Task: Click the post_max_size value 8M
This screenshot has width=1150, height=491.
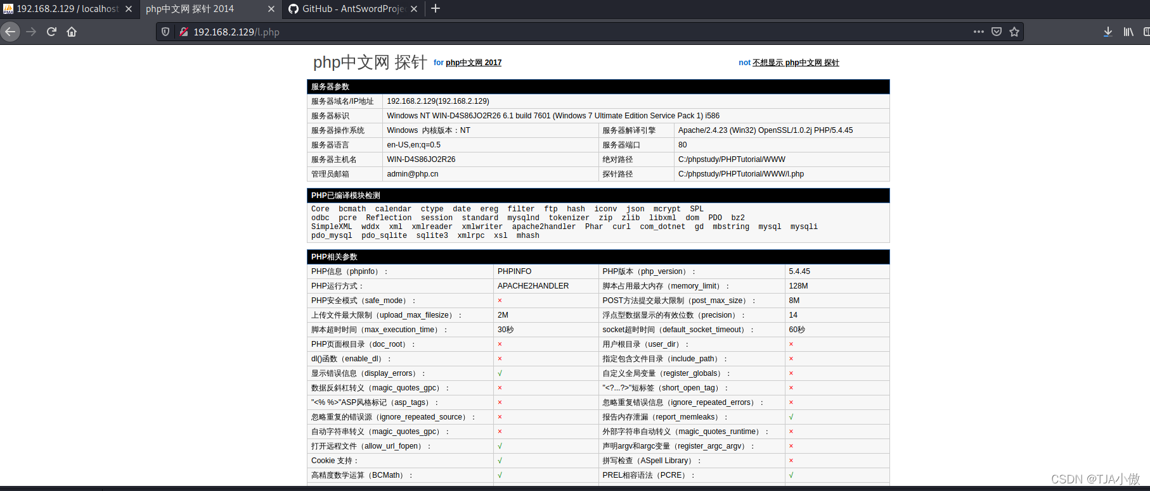Action: coord(794,301)
